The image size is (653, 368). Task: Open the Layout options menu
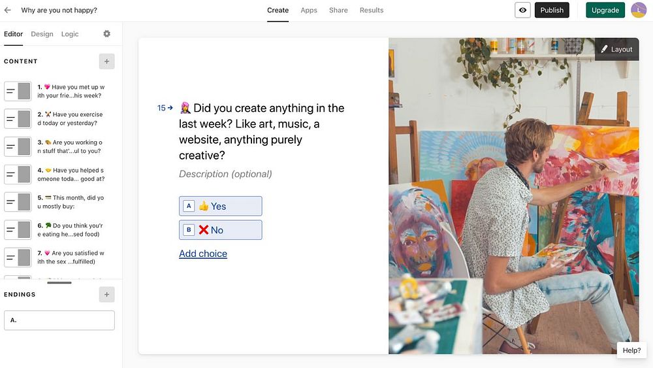point(617,49)
